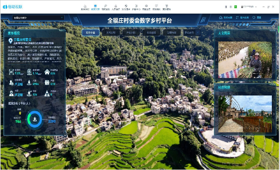Click the location pin beside 全福庄村委会
This screenshot has width=280, height=170.
point(10,41)
